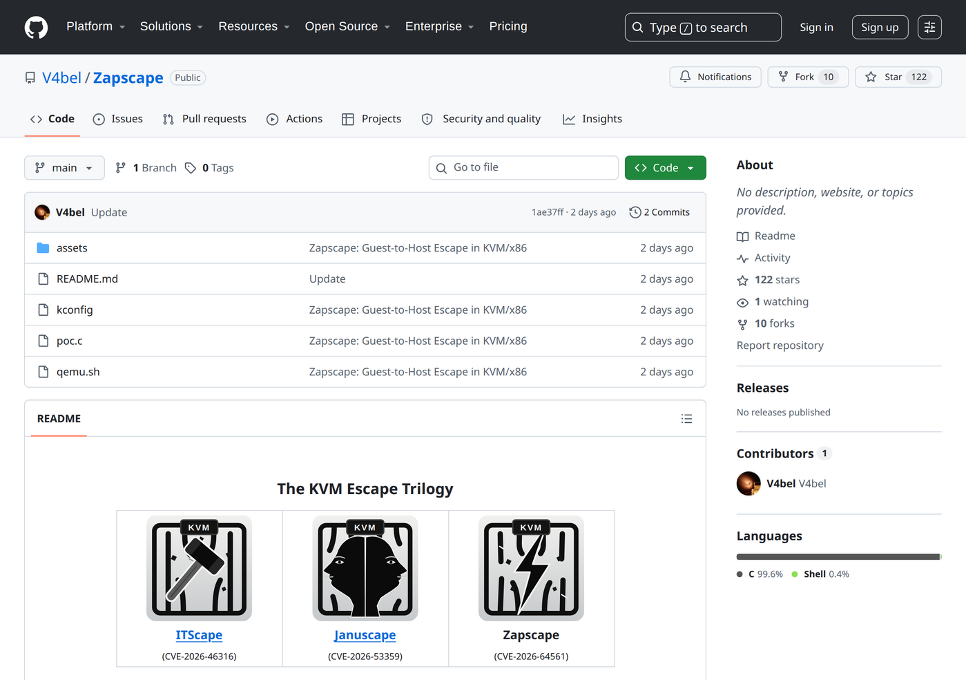Switch to the Issues tab
This screenshot has height=680, width=966.
click(118, 119)
